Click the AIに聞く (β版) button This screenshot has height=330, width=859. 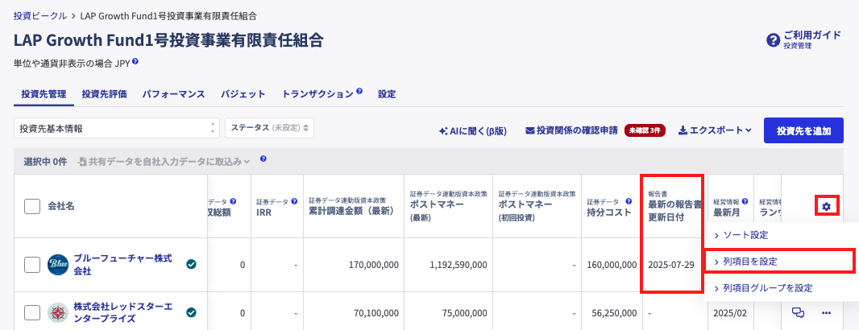472,130
